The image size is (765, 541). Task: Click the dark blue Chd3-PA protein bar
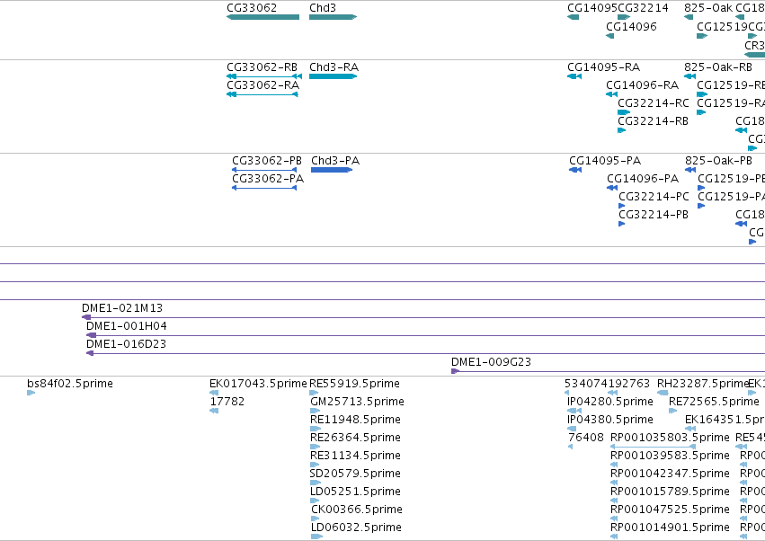(332, 170)
